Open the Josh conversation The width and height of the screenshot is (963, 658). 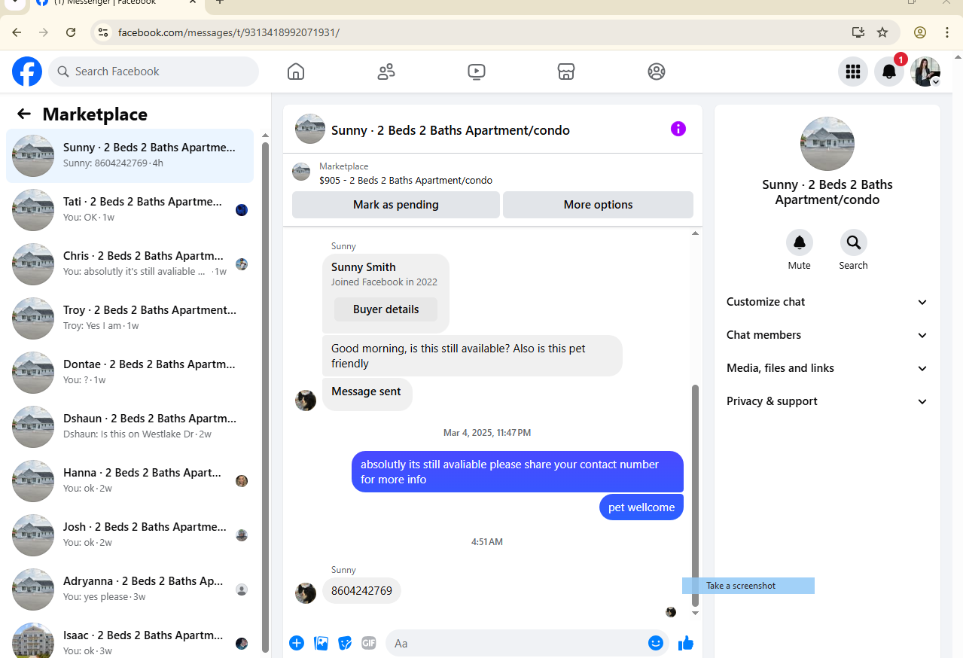pos(130,535)
